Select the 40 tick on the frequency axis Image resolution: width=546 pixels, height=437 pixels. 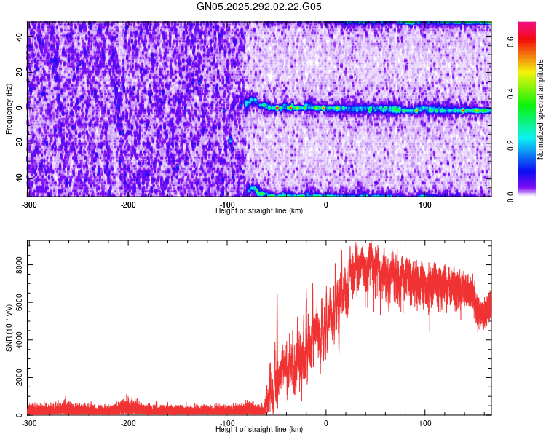20,37
